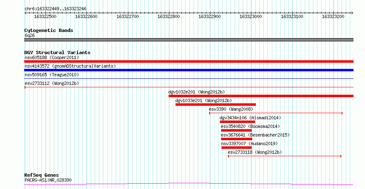Click ruler position 163322700
Image resolution: width=365 pixels, height=189 pixels.
tap(128, 16)
